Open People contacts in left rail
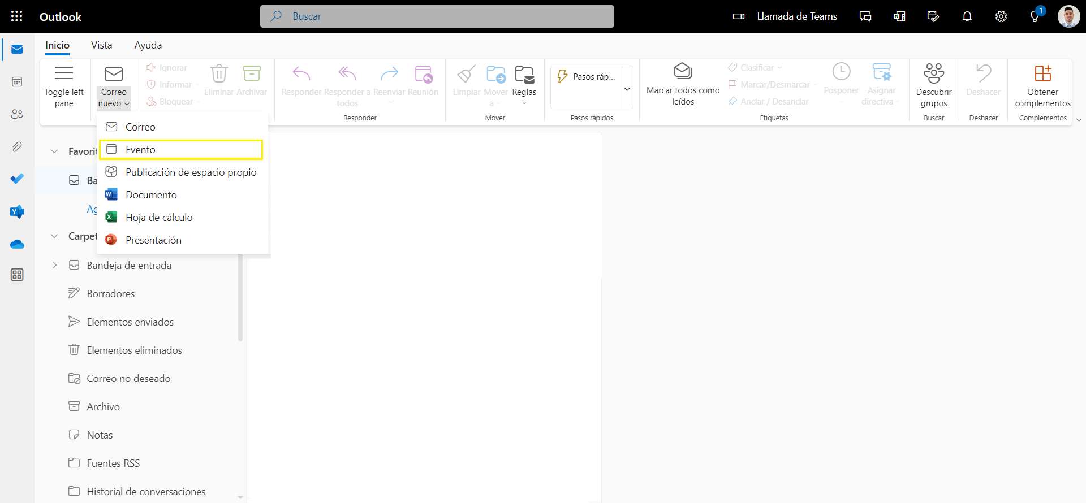The image size is (1086, 503). coord(17,114)
